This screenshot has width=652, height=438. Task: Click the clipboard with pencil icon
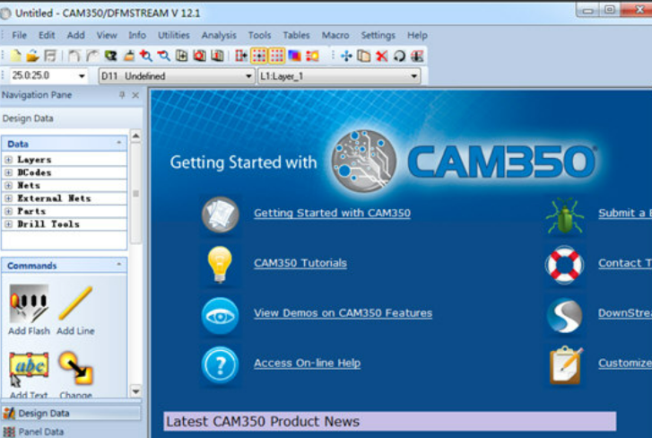(x=566, y=365)
